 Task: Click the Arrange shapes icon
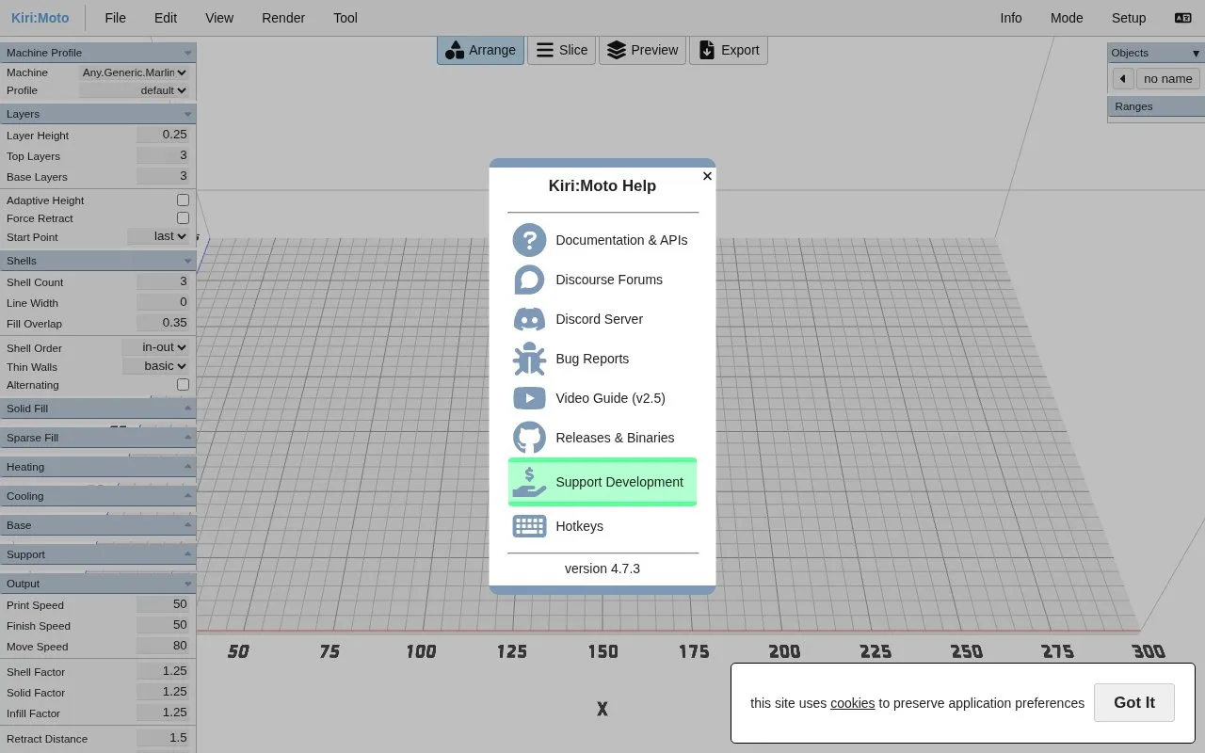(455, 51)
